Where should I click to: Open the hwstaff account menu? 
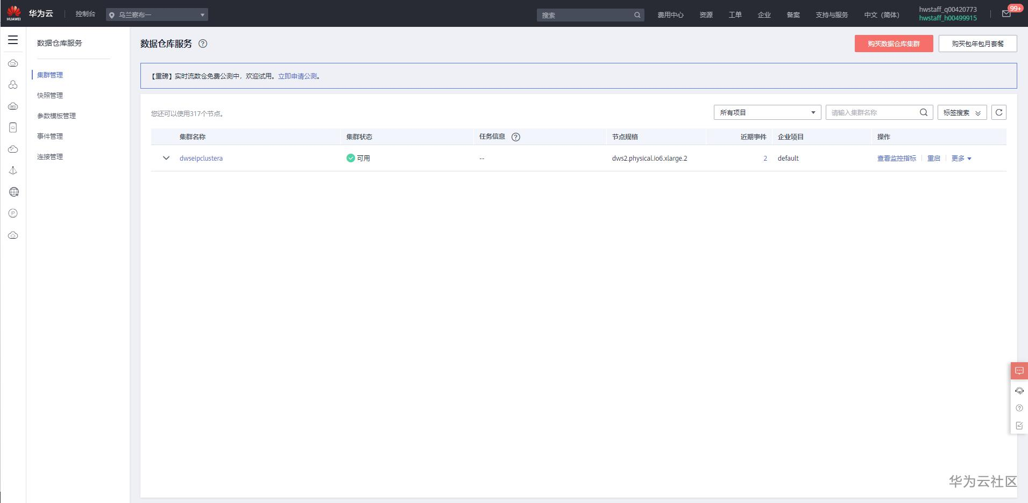click(948, 13)
